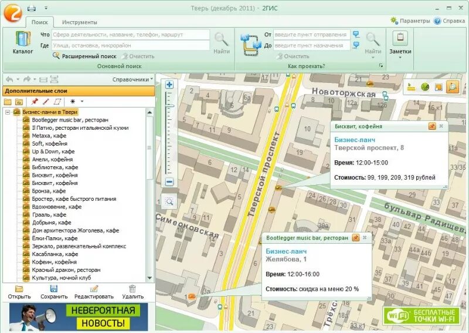Click second folder icon in layers toolbar
Viewport: 469px width, 333px height.
[19, 102]
